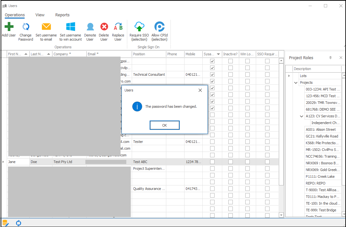Click the Add User plus icon
Viewport: 346px width, 227px height.
9,27
